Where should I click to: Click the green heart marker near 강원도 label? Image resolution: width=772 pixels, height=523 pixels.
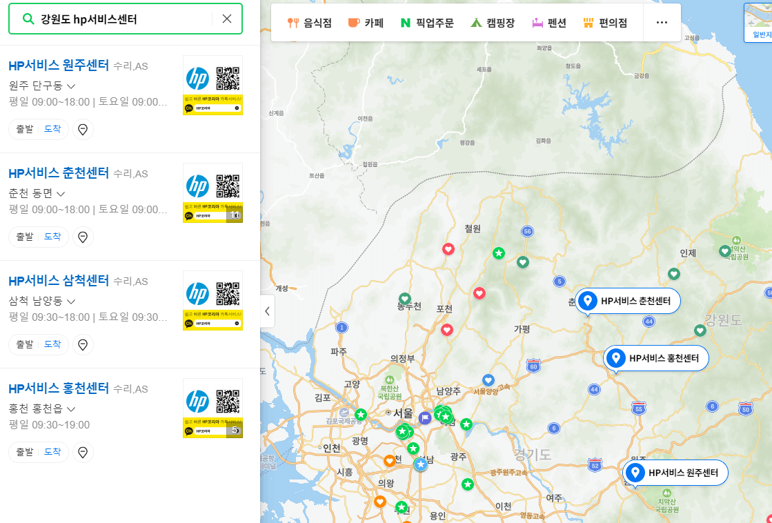click(x=700, y=330)
